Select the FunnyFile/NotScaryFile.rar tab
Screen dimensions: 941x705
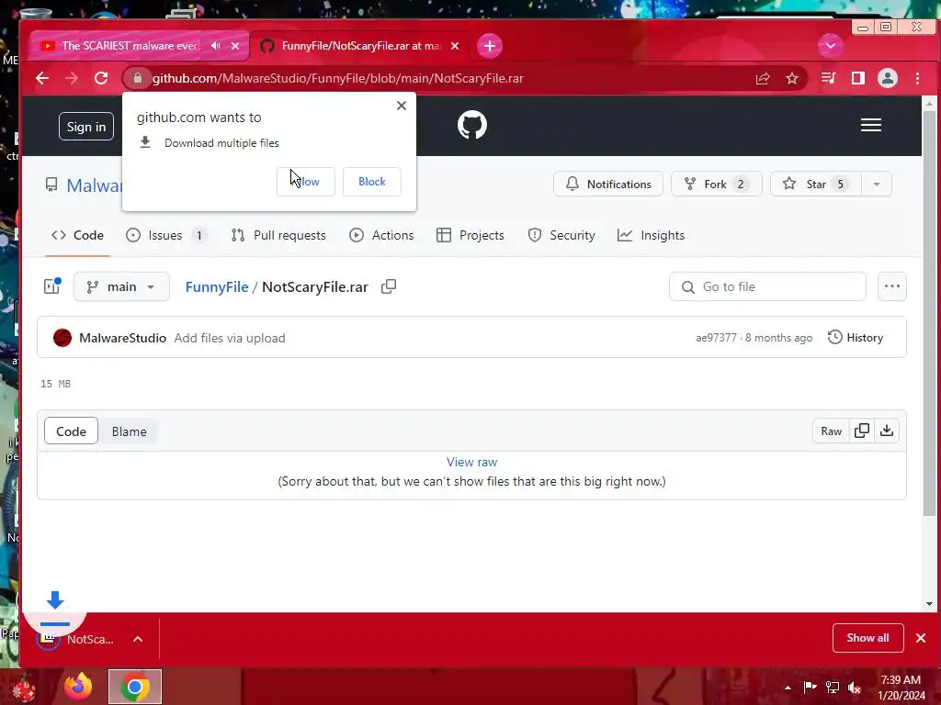[359, 46]
